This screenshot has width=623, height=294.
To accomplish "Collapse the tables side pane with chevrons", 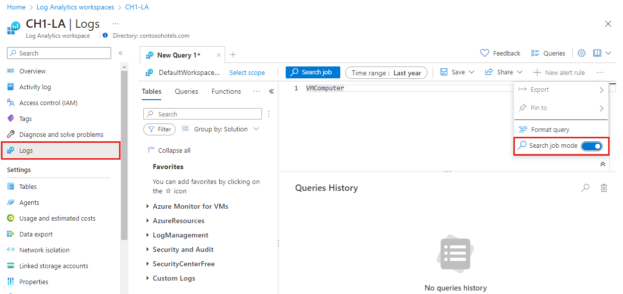I will pyautogui.click(x=271, y=91).
